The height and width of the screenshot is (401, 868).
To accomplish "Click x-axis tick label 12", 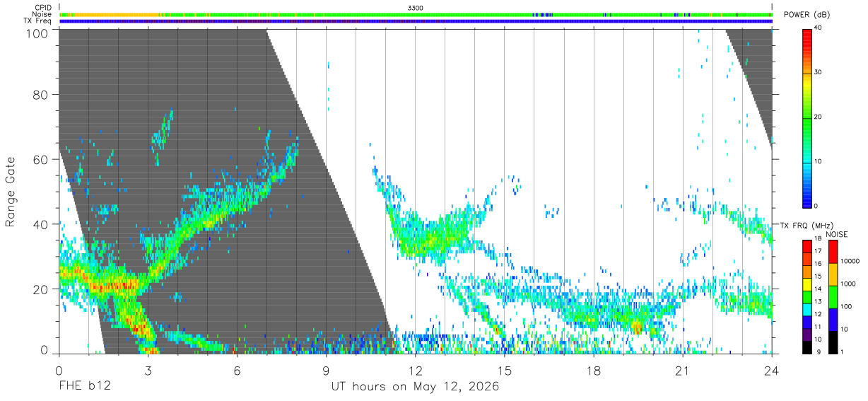I will click(x=415, y=370).
